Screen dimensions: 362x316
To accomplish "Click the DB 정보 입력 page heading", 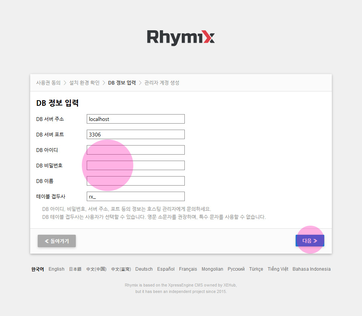I will coord(57,103).
